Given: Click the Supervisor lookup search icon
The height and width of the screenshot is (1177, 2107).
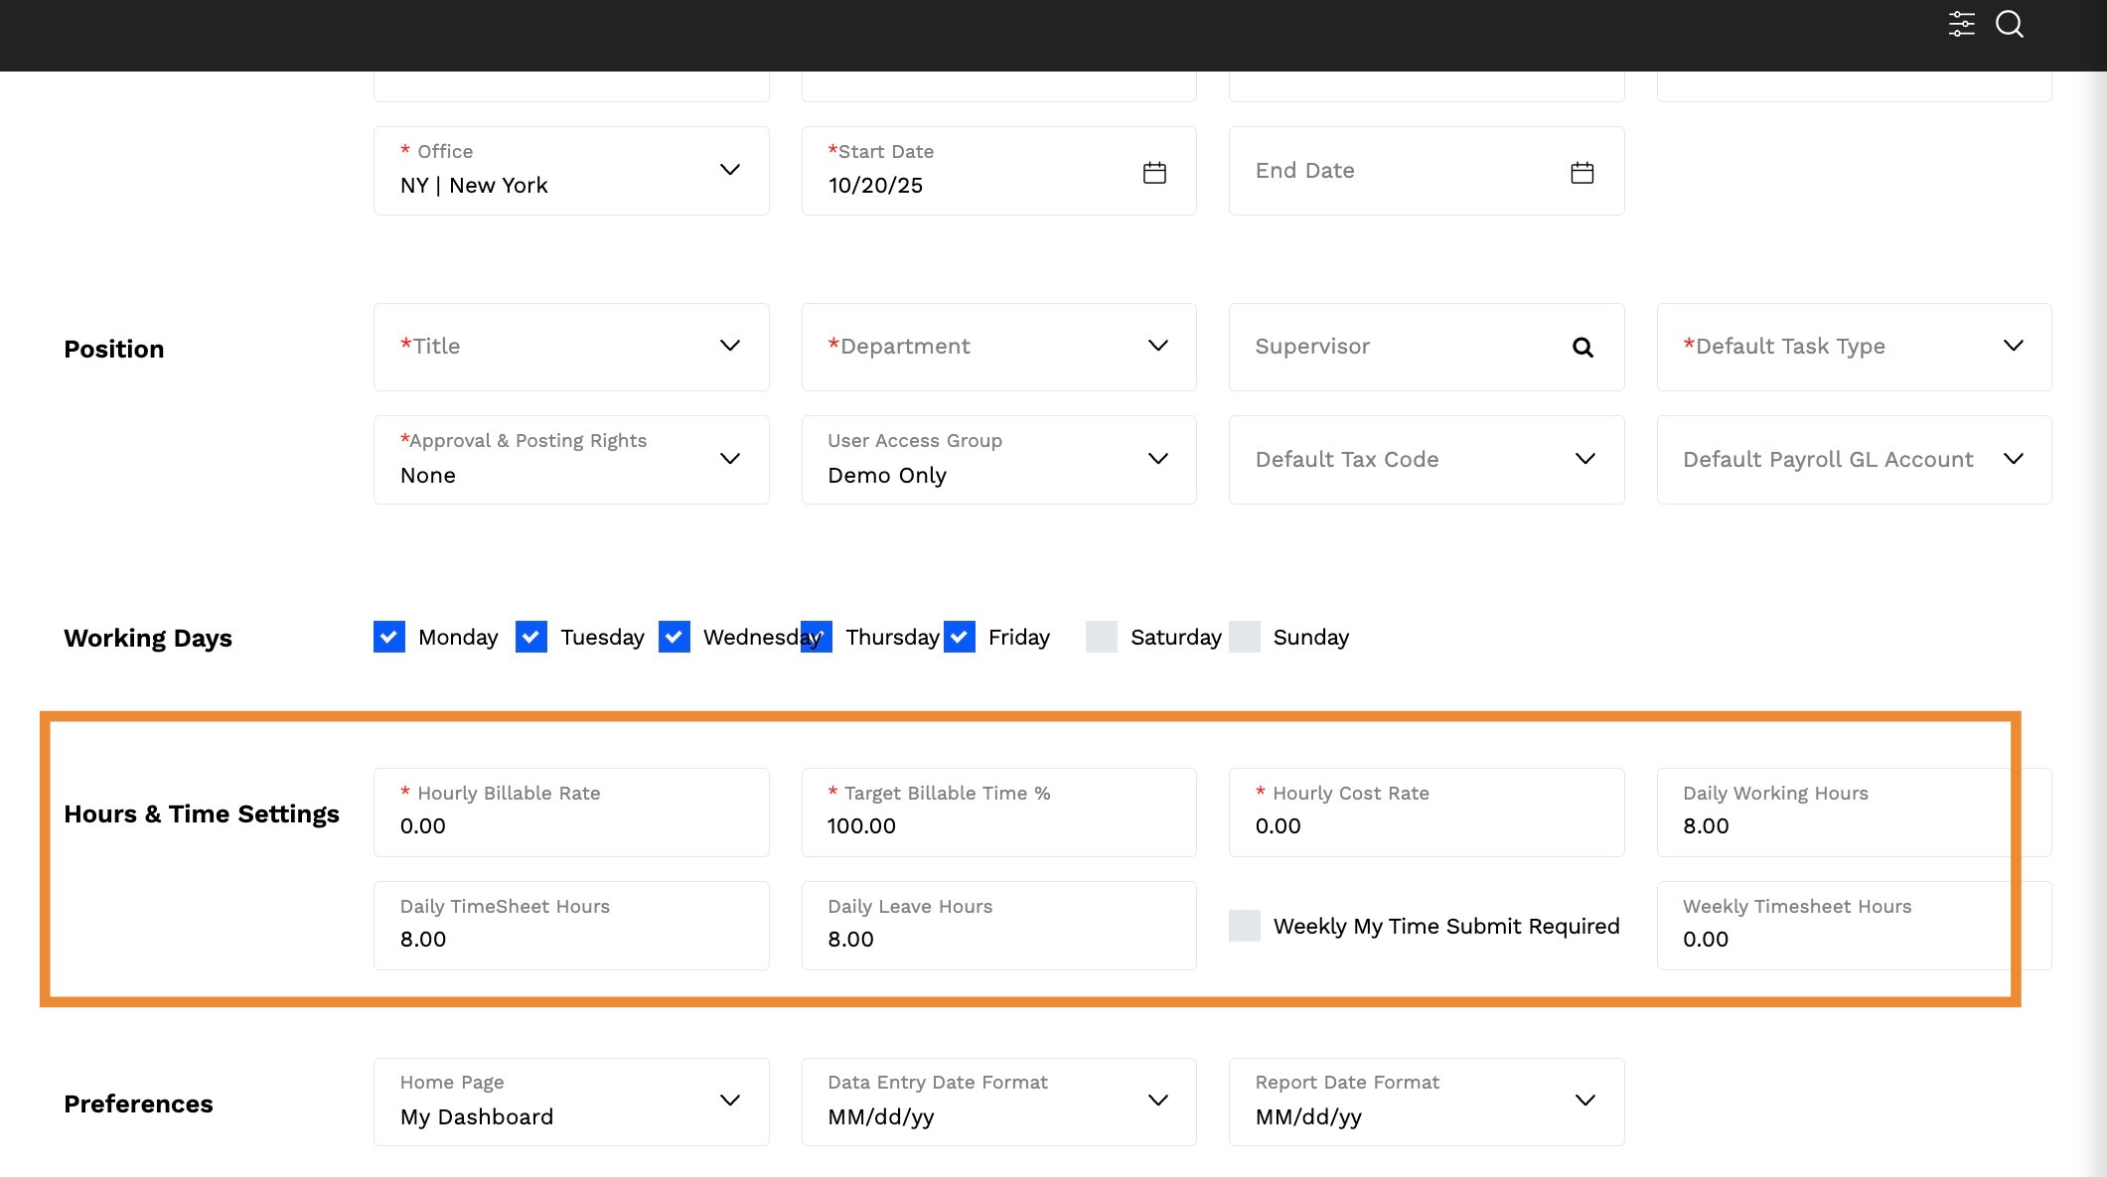Looking at the screenshot, I should pyautogui.click(x=1582, y=348).
